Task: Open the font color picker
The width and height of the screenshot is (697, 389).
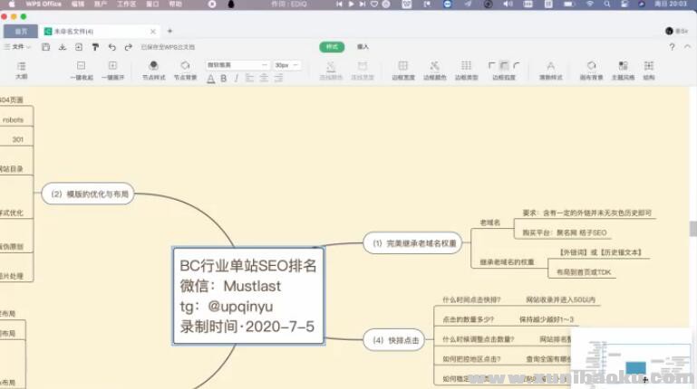Action: (x=210, y=79)
